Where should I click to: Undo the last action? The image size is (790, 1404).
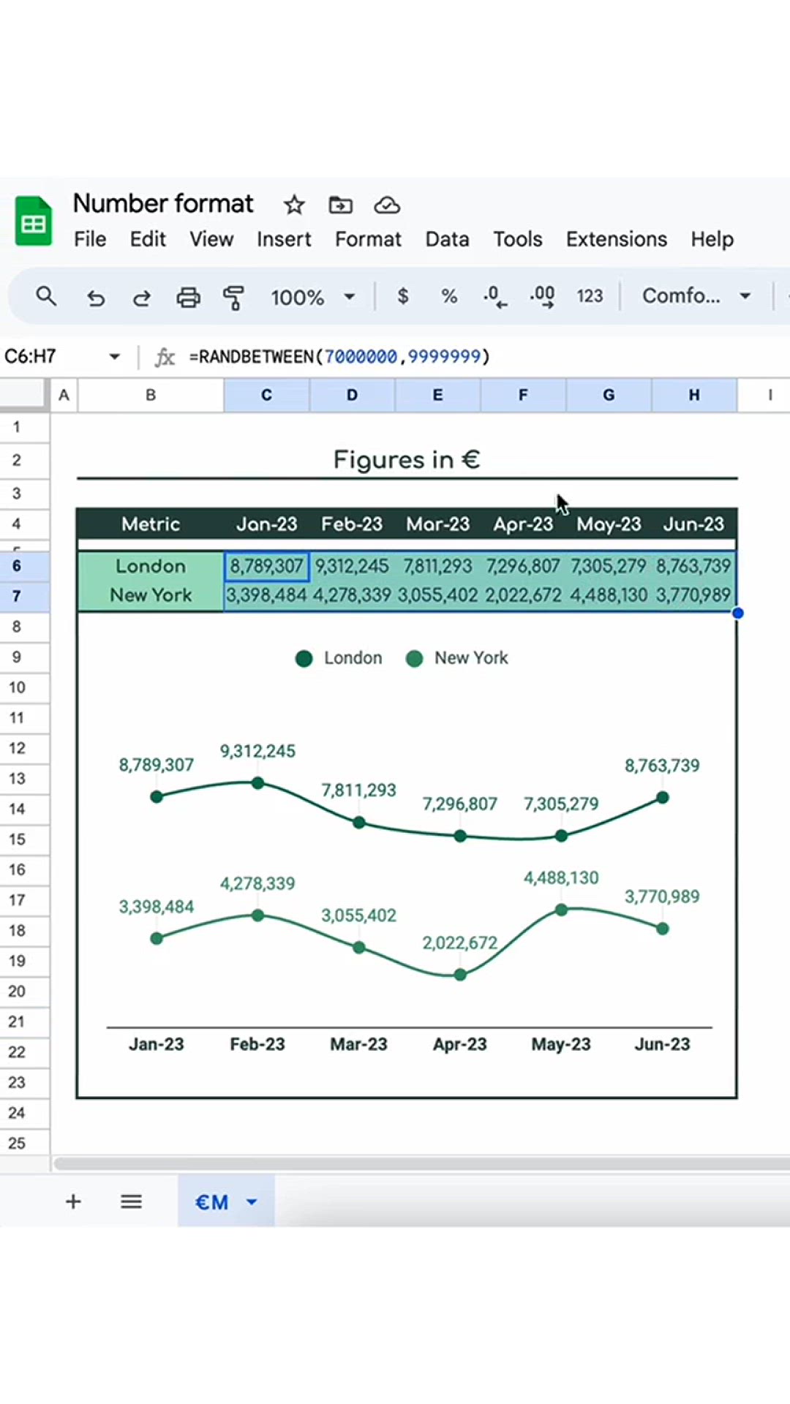tap(96, 298)
